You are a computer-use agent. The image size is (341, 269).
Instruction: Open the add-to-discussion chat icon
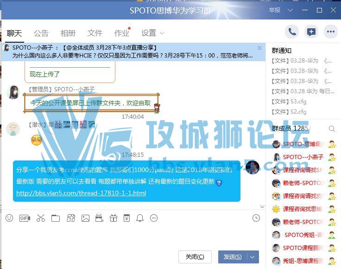(311, 32)
